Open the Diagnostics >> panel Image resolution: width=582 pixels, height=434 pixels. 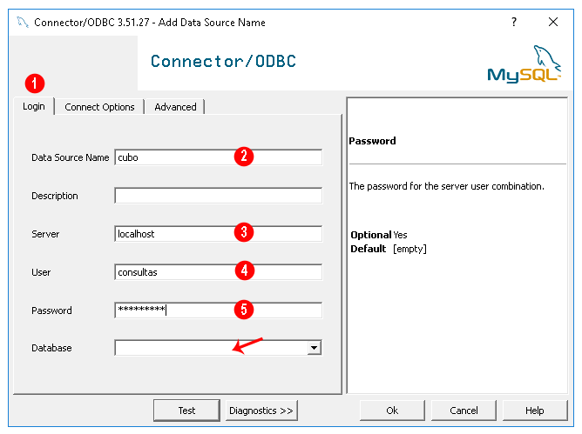[x=261, y=411]
